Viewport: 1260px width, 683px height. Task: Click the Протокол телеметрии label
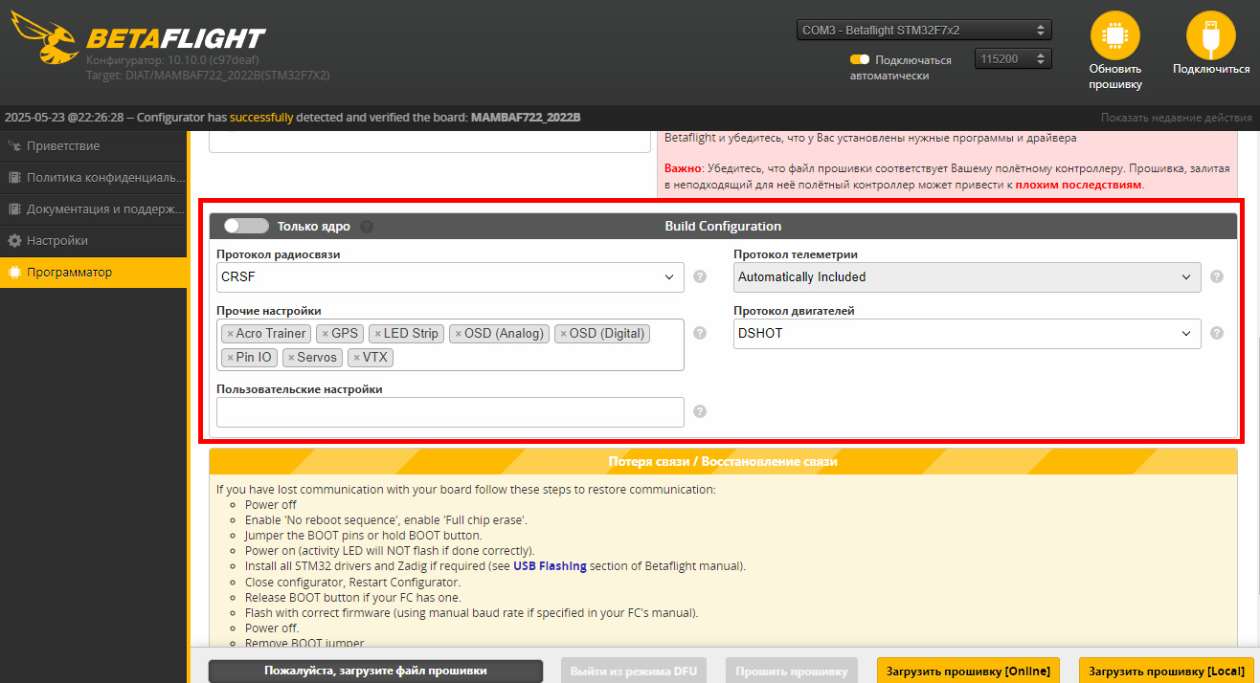(796, 254)
